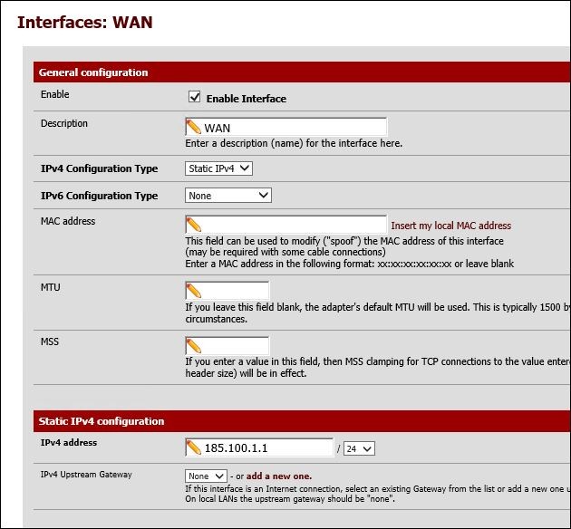This screenshot has height=529, width=571.
Task: Click the pencil icon in the MTU field
Action: (x=193, y=291)
